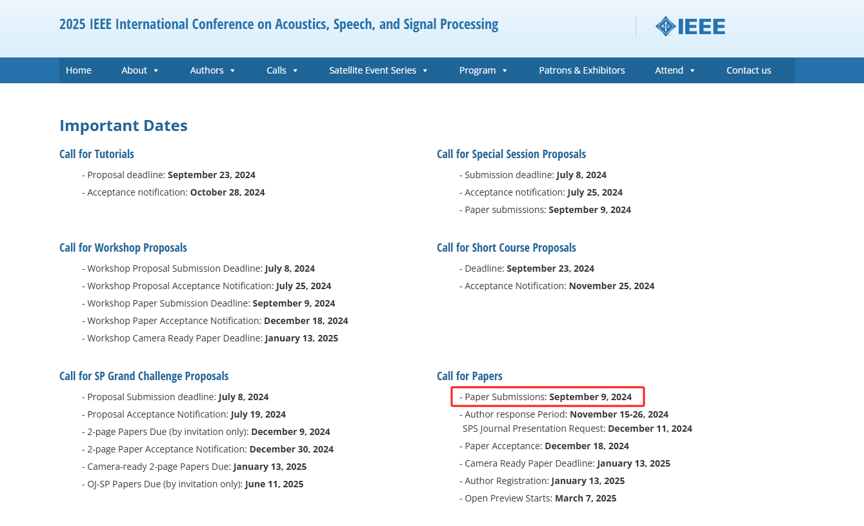Click the arrow icon beside Attend
This screenshot has height=526, width=864.
pos(692,71)
